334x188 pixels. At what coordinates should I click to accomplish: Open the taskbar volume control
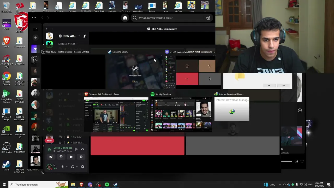click(x=305, y=185)
